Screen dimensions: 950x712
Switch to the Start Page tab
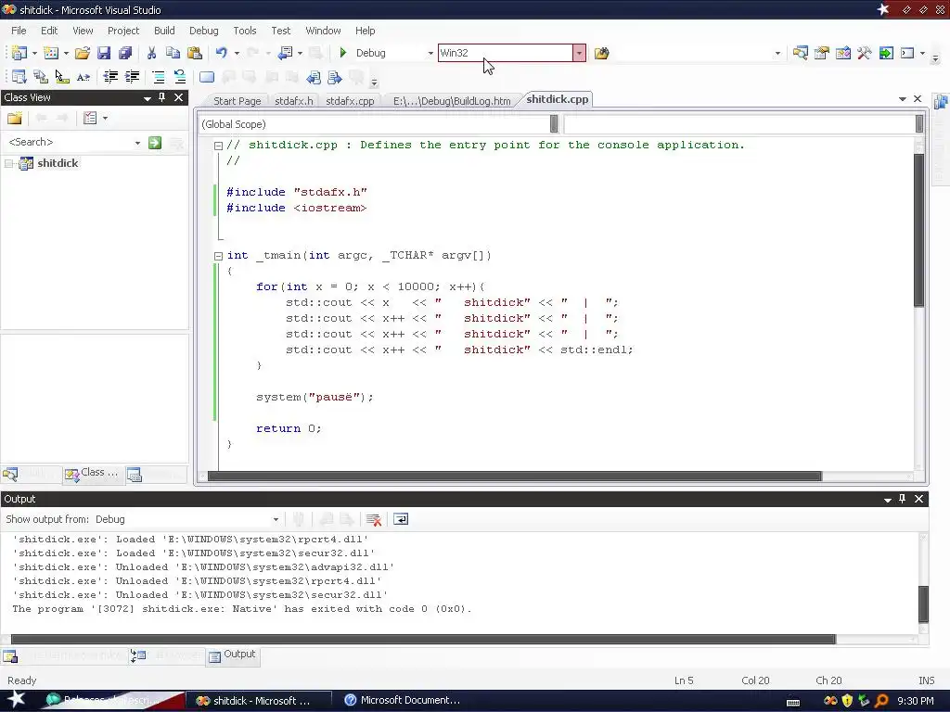237,101
